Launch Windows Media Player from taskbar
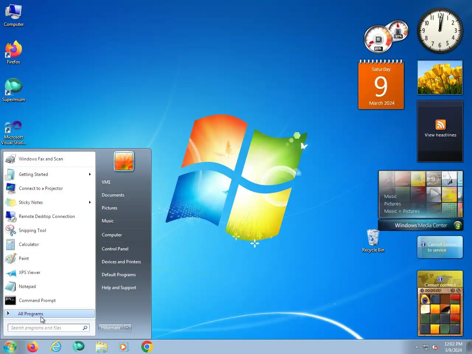The width and height of the screenshot is (472, 354). [x=124, y=347]
